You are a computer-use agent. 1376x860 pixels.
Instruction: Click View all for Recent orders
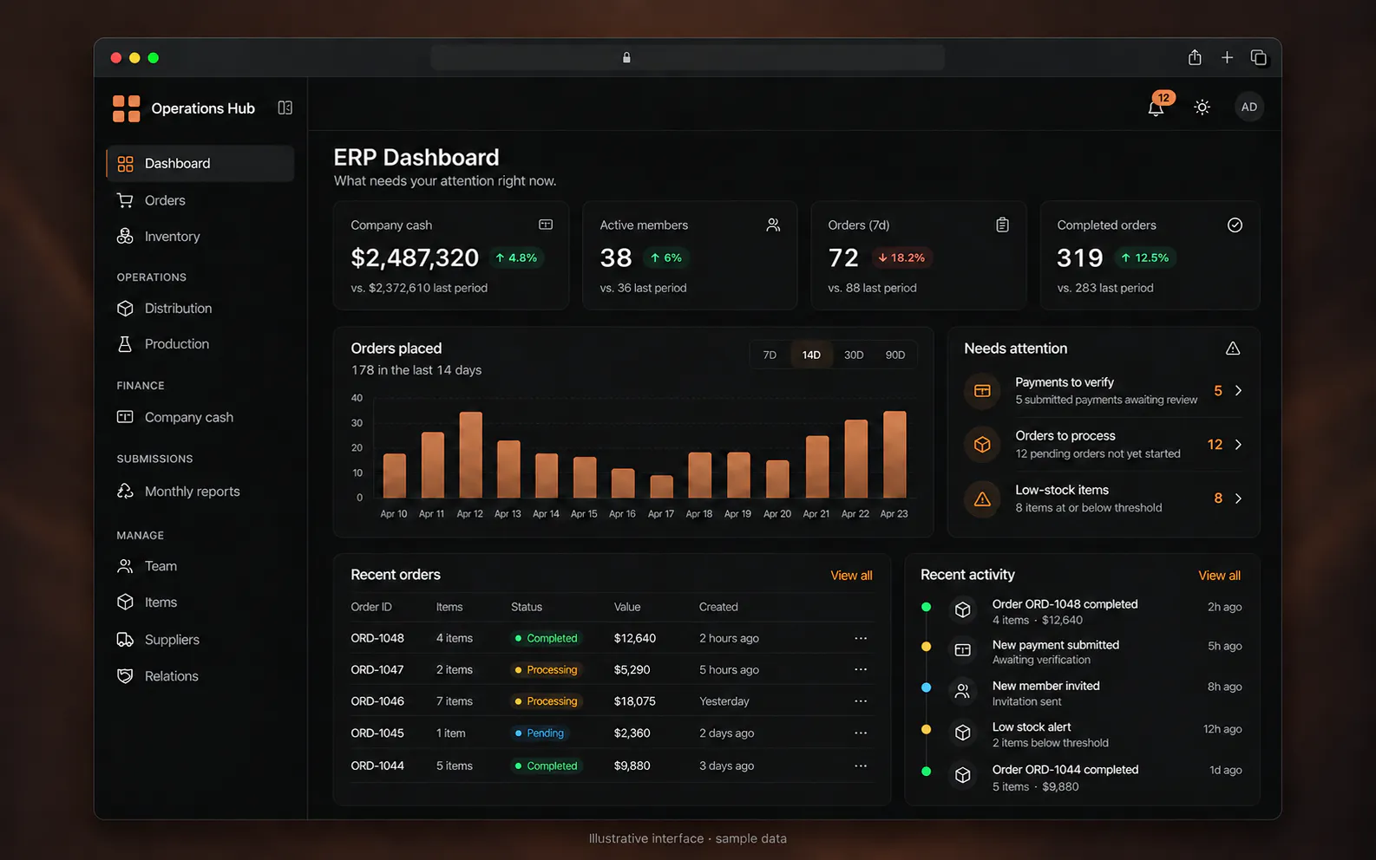(x=851, y=576)
